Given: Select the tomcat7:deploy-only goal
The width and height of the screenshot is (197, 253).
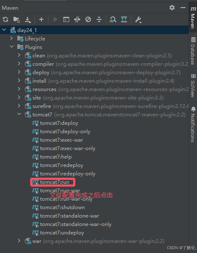Looking at the screenshot, I should point(61,132).
